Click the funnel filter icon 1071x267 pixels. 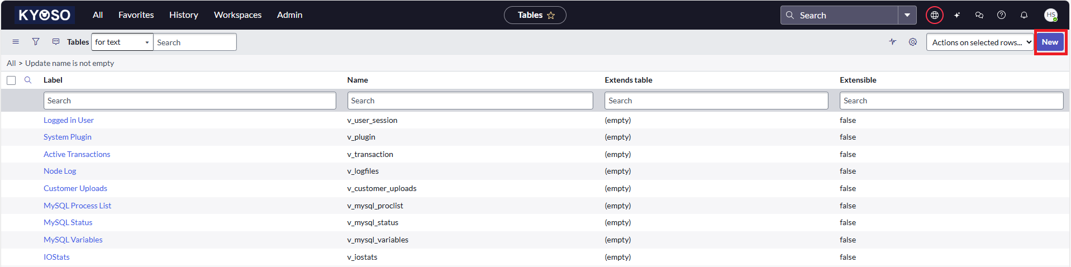coord(36,42)
